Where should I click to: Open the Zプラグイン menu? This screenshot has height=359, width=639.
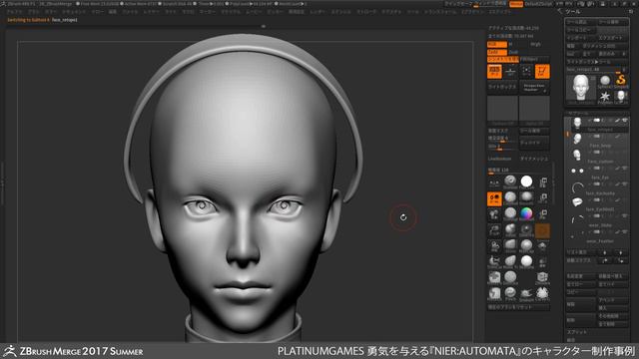[x=472, y=12]
